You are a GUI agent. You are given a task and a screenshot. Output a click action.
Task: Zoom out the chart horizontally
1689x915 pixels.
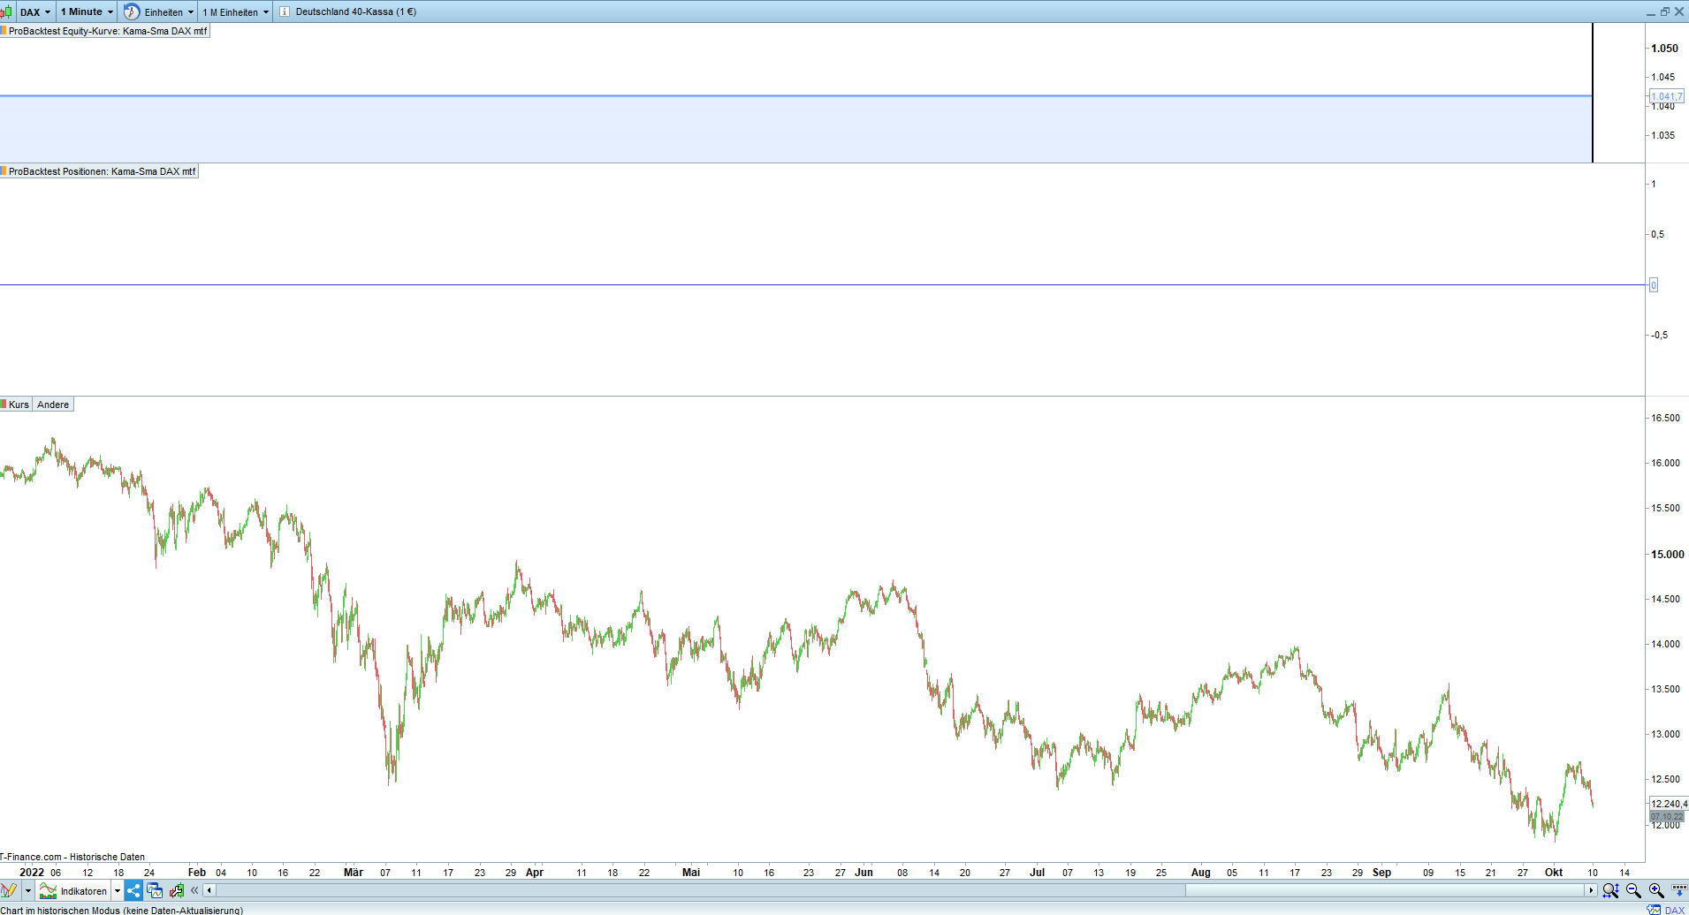pos(1633,890)
